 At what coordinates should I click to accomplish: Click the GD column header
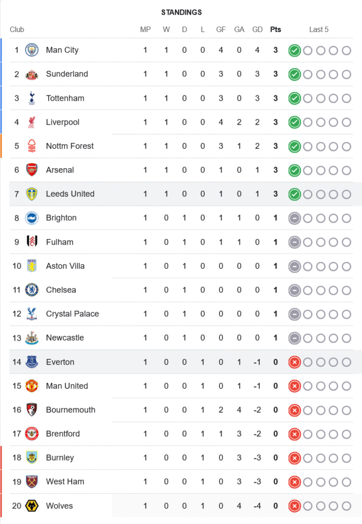point(257,29)
